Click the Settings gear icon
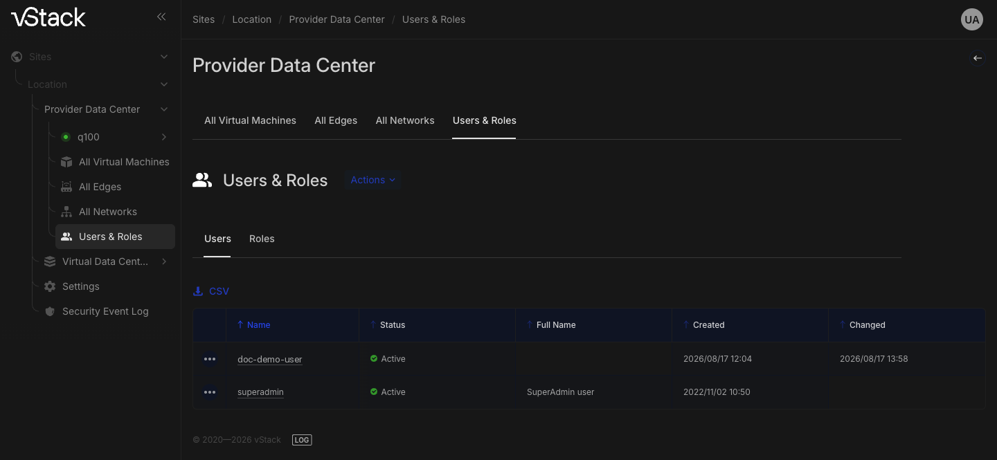 (50, 286)
